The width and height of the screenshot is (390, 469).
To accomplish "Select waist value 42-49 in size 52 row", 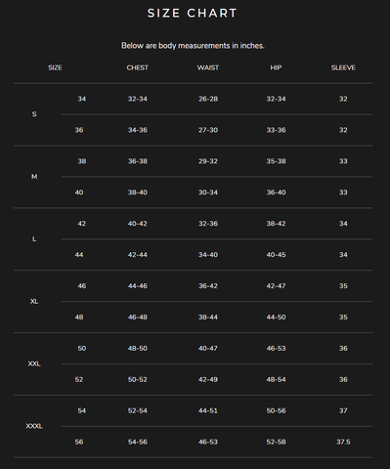I will click(208, 380).
